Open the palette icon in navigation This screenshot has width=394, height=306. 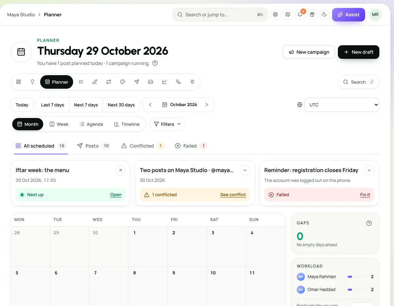122,82
